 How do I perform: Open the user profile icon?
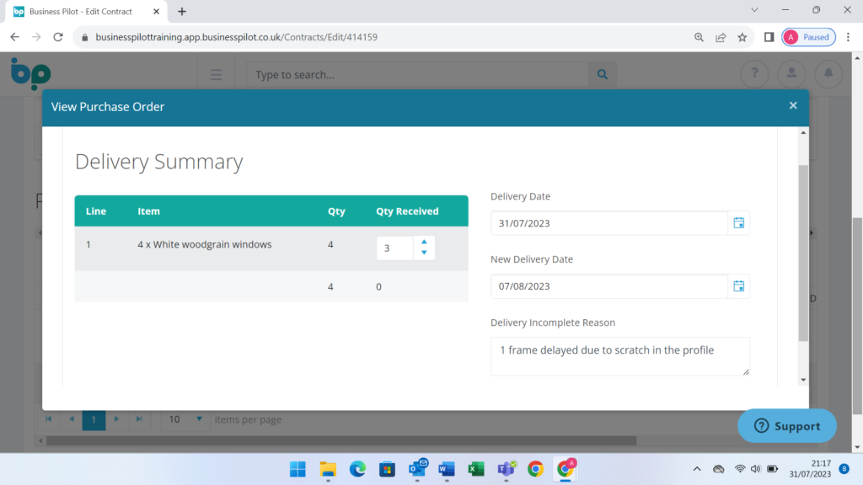[x=791, y=74]
